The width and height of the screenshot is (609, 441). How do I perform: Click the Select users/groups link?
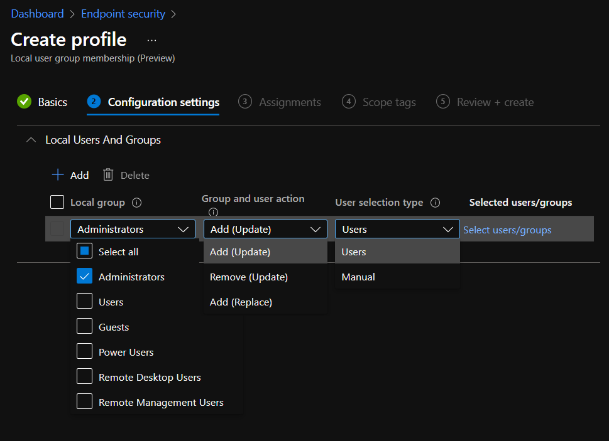tap(507, 230)
